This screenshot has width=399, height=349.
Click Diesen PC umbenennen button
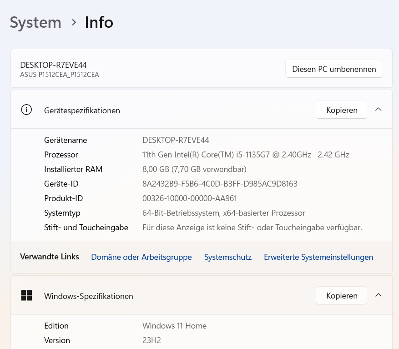point(334,69)
